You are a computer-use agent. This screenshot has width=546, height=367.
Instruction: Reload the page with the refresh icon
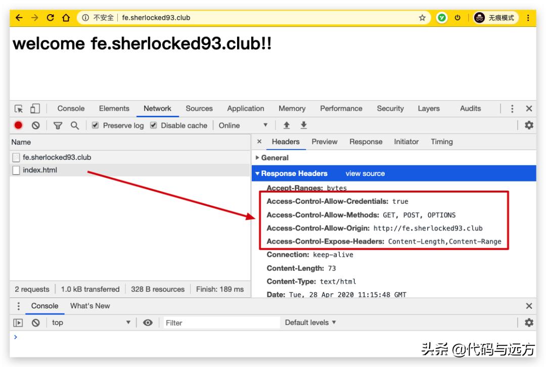tap(50, 18)
